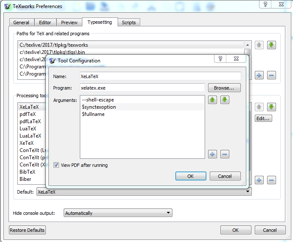This screenshot has width=293, height=242.
Task: Switch to the Editor tab
Action: (45, 23)
